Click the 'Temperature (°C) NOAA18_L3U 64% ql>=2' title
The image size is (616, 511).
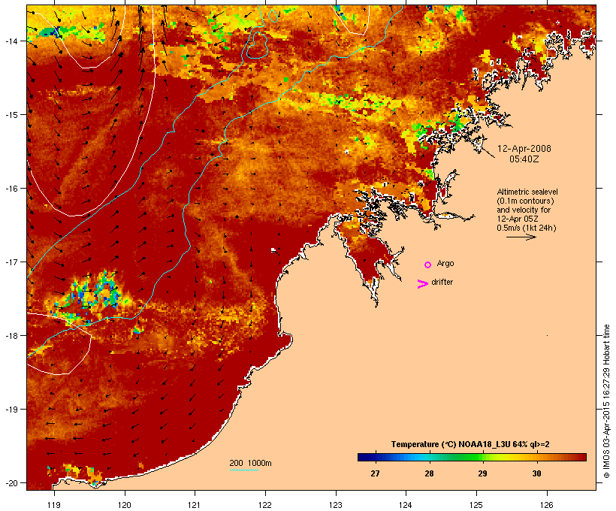coord(470,444)
